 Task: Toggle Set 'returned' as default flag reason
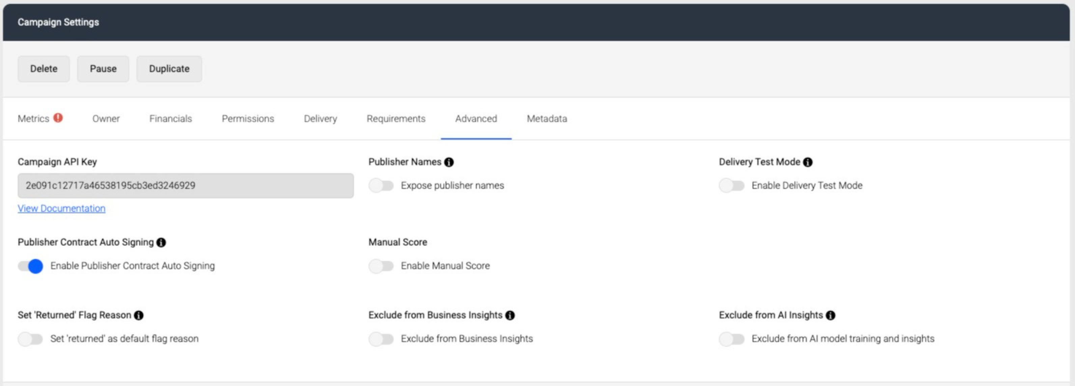tap(30, 339)
